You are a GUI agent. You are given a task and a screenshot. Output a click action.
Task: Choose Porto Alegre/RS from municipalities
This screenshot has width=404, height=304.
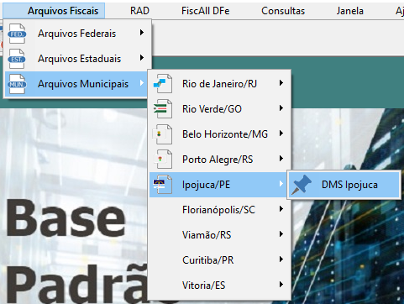click(x=219, y=160)
